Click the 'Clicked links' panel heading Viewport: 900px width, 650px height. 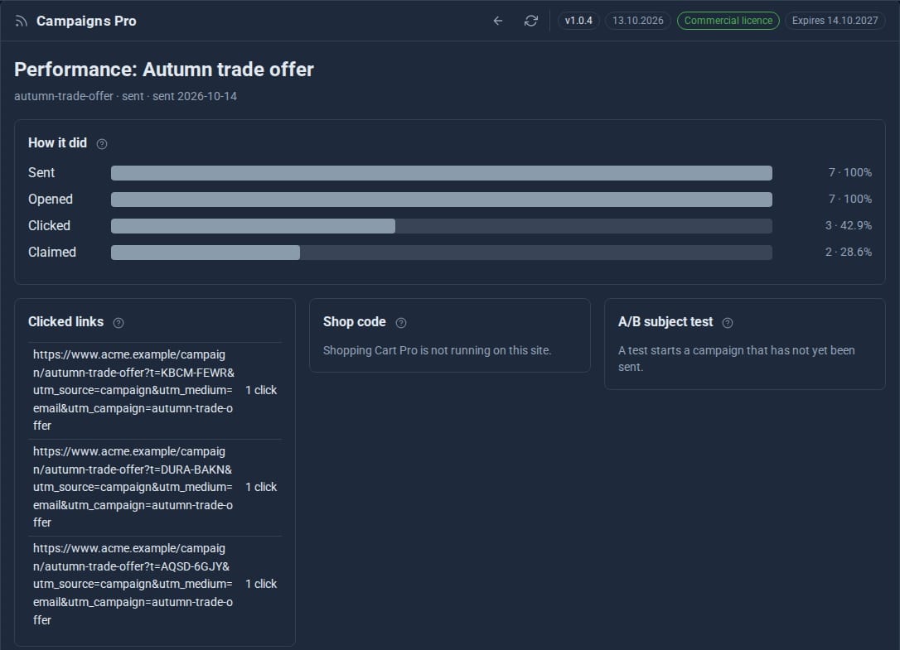66,322
